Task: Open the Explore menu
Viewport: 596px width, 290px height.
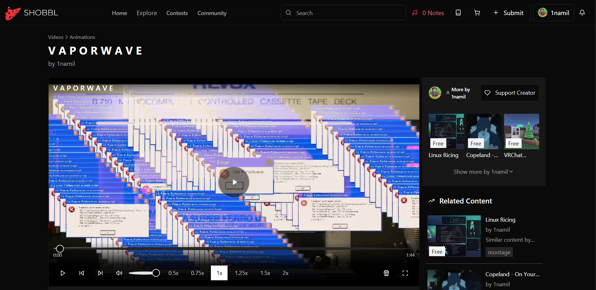Action: 147,13
